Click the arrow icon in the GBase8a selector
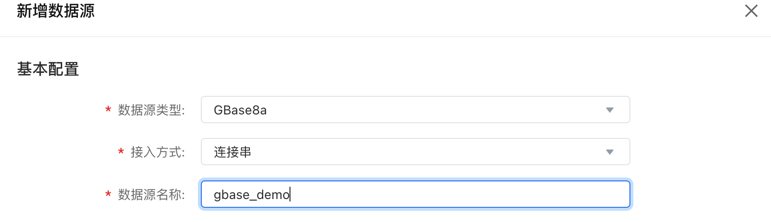The image size is (771, 222). 609,110
